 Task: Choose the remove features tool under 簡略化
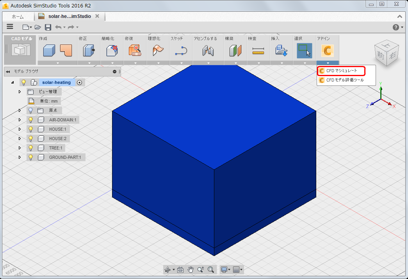[x=112, y=50]
